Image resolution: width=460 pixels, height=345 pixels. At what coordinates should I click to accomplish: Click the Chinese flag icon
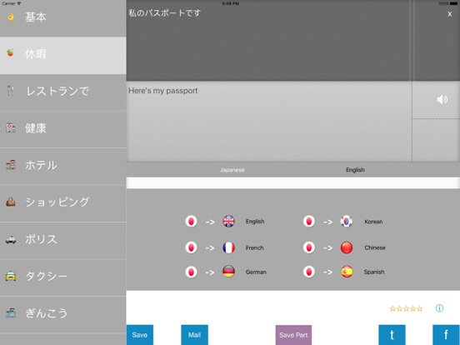click(347, 247)
